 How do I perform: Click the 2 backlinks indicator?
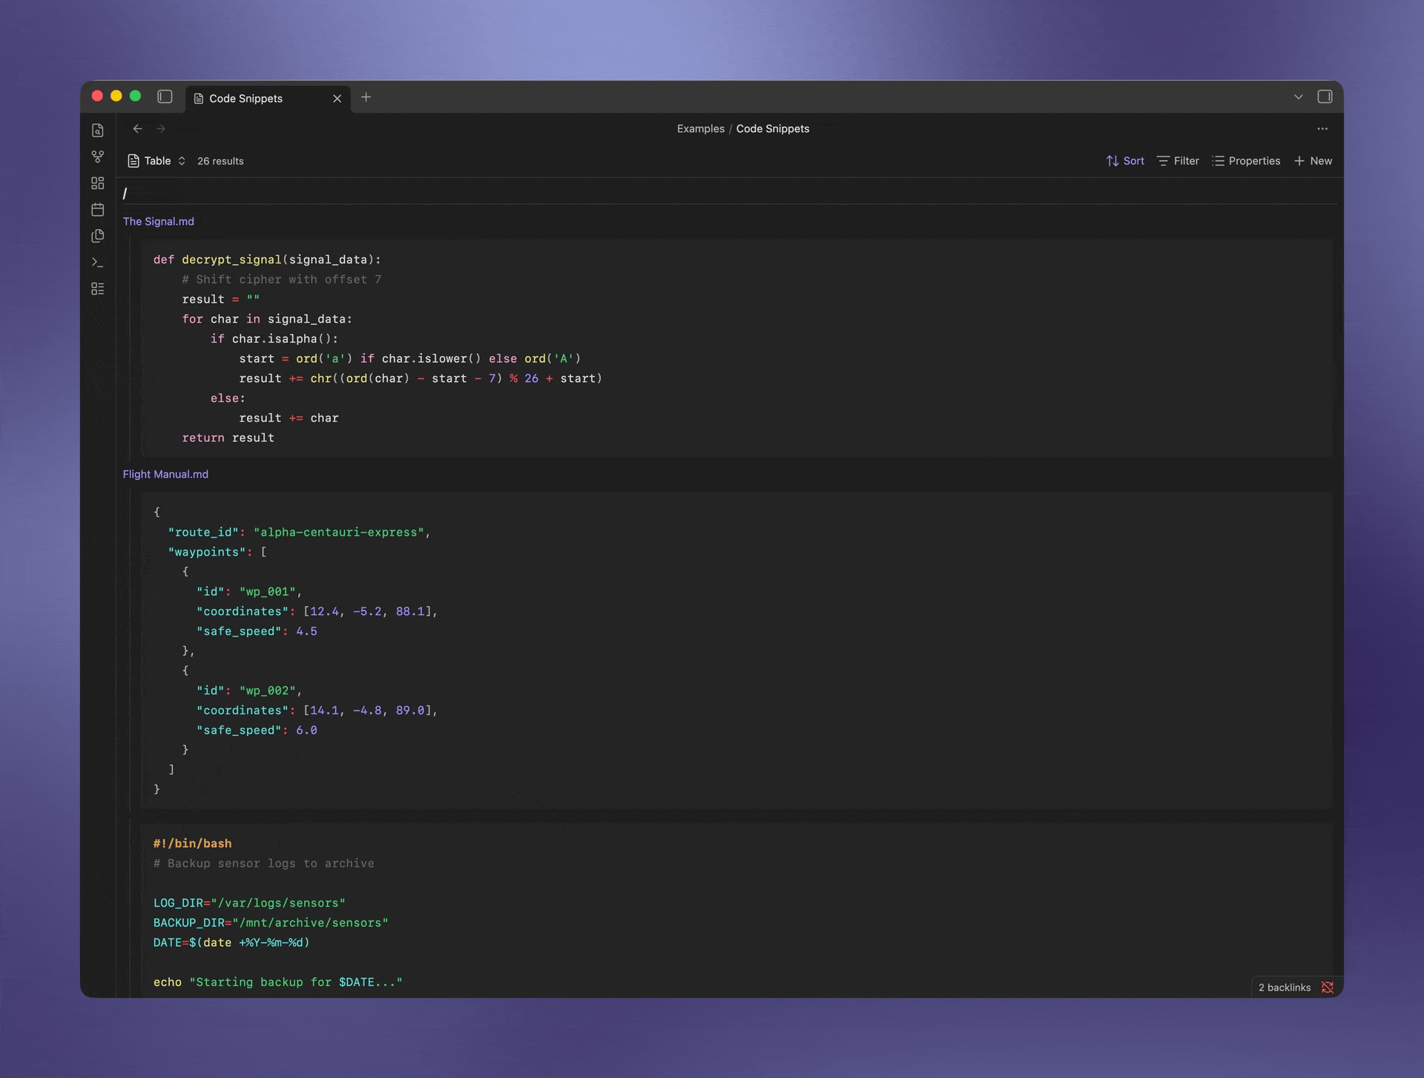click(x=1285, y=987)
